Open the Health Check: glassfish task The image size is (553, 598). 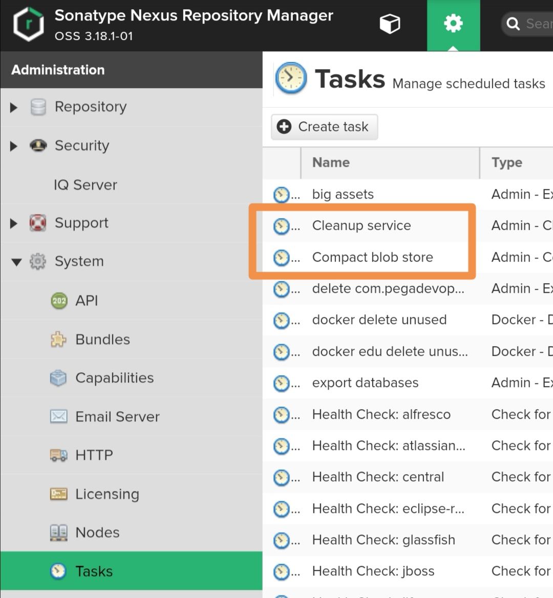click(384, 540)
